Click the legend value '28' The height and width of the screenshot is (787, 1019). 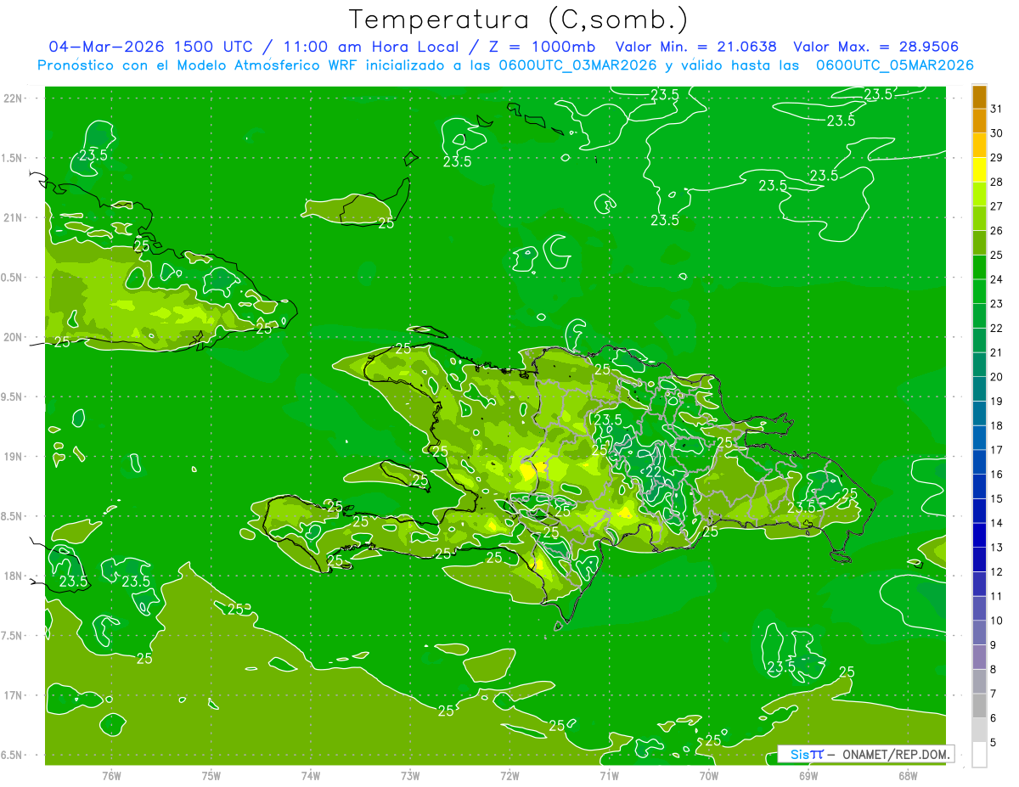(996, 182)
